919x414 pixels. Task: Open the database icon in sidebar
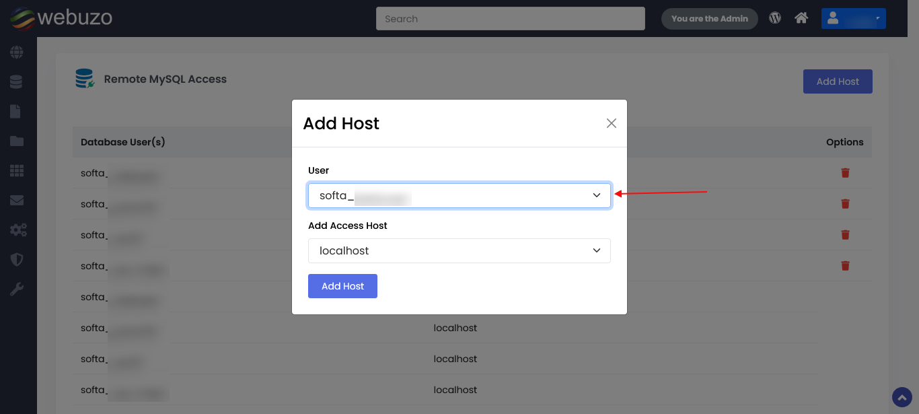(x=16, y=81)
